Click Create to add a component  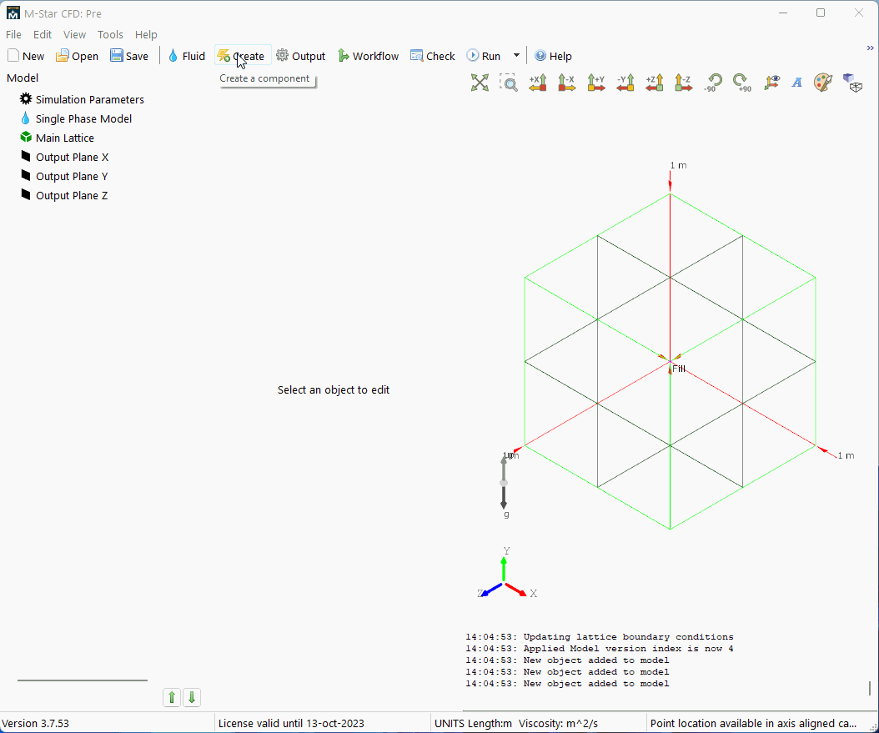click(242, 56)
